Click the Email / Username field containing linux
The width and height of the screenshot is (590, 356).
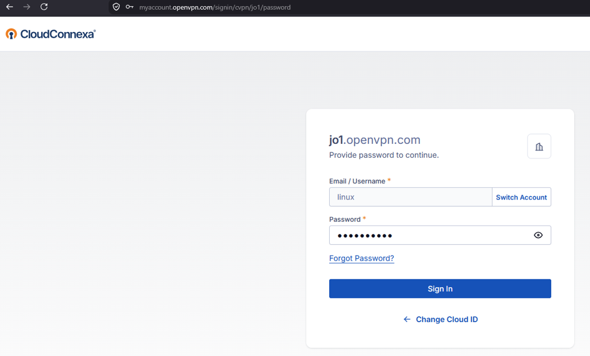point(410,197)
